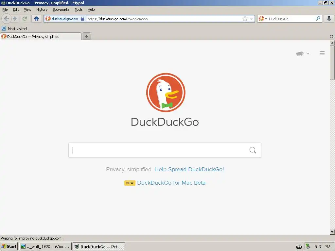
Task: Open a new tab with plus button
Action: tap(86, 36)
